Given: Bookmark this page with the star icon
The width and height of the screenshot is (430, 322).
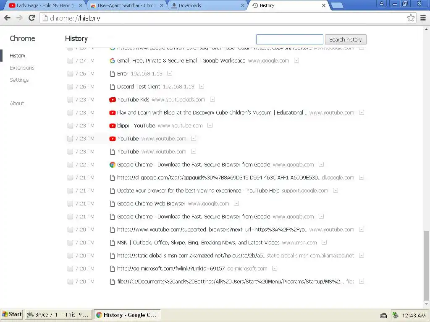Looking at the screenshot, I should (411, 18).
